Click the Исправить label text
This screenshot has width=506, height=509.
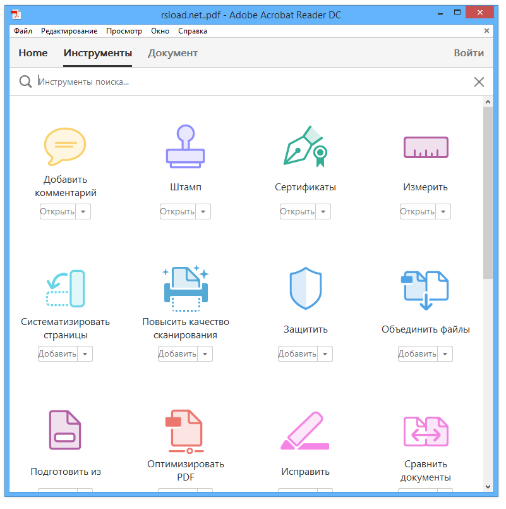click(305, 471)
